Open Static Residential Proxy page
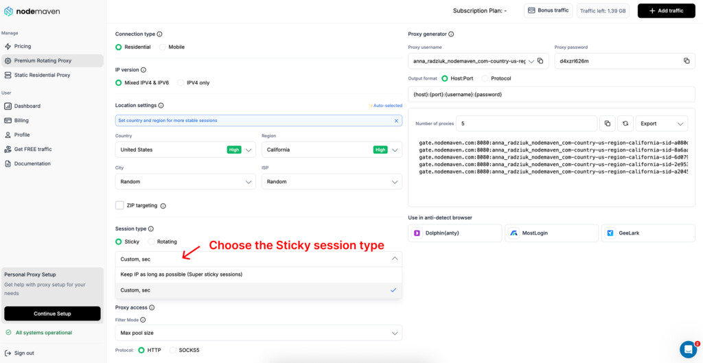This screenshot has height=363, width=703. [42, 75]
